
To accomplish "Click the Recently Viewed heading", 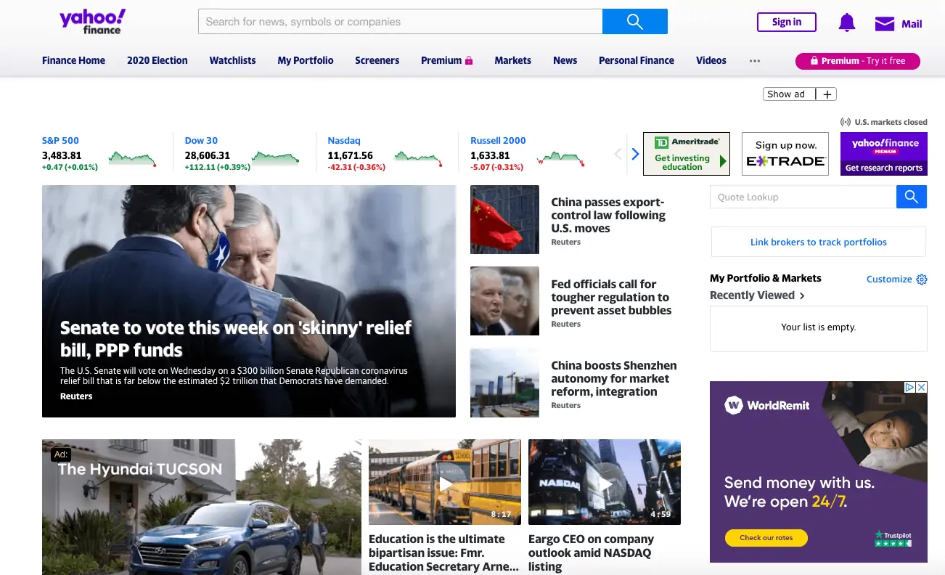I will (752, 295).
